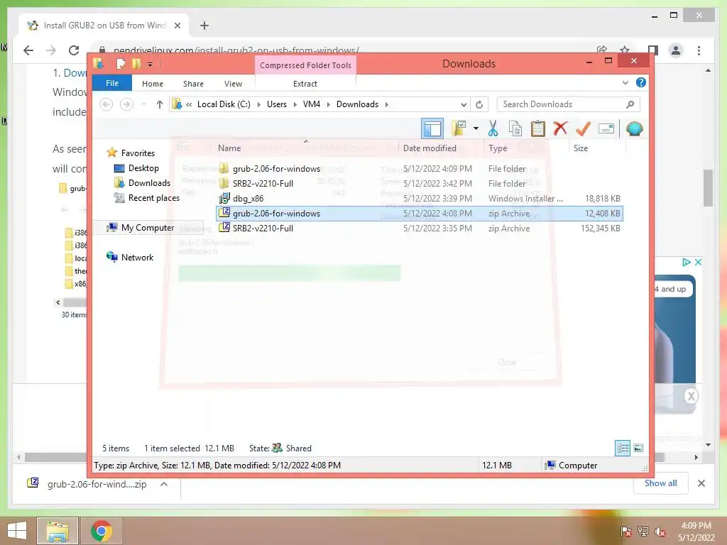Click the blue shell globe icon
This screenshot has width=727, height=545.
coord(634,128)
